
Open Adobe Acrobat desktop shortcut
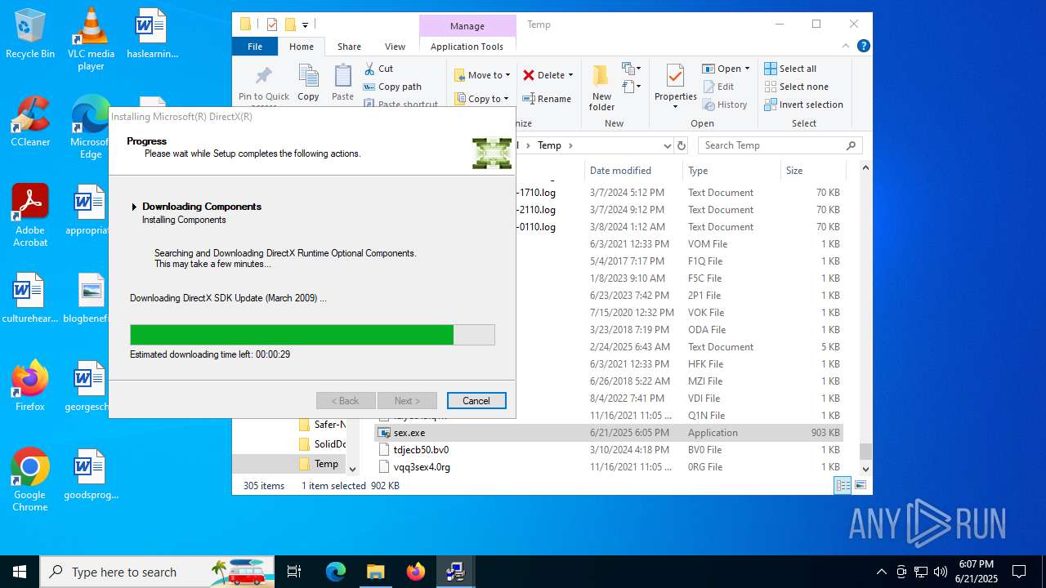point(30,216)
